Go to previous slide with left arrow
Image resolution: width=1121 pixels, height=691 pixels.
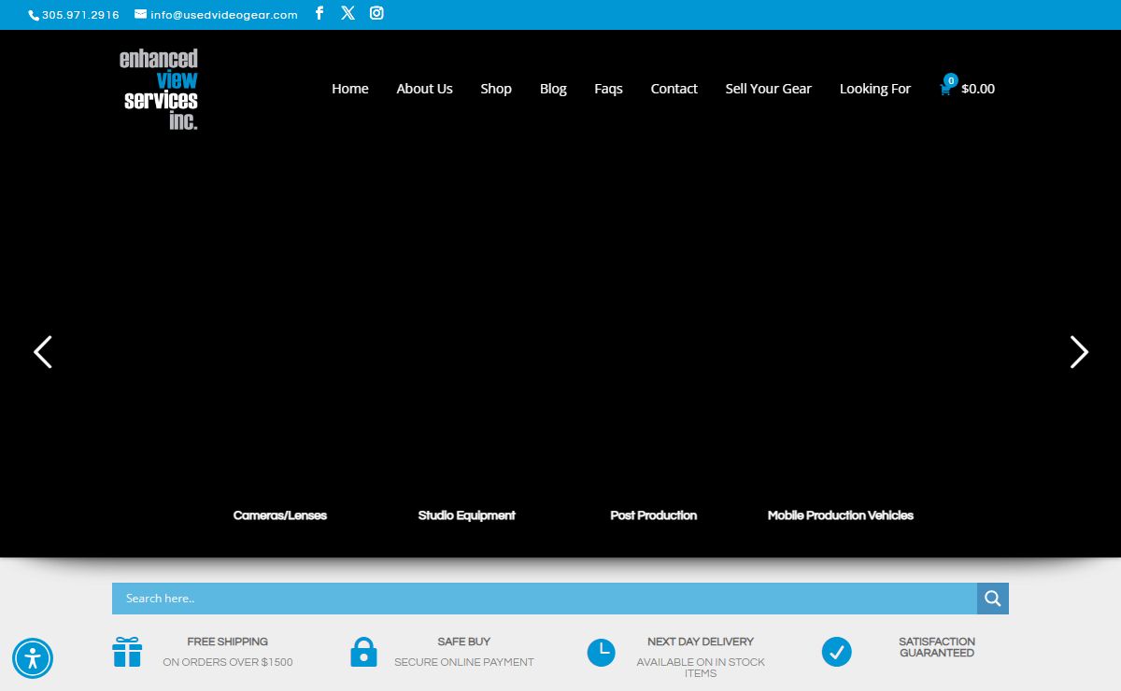[x=43, y=352]
